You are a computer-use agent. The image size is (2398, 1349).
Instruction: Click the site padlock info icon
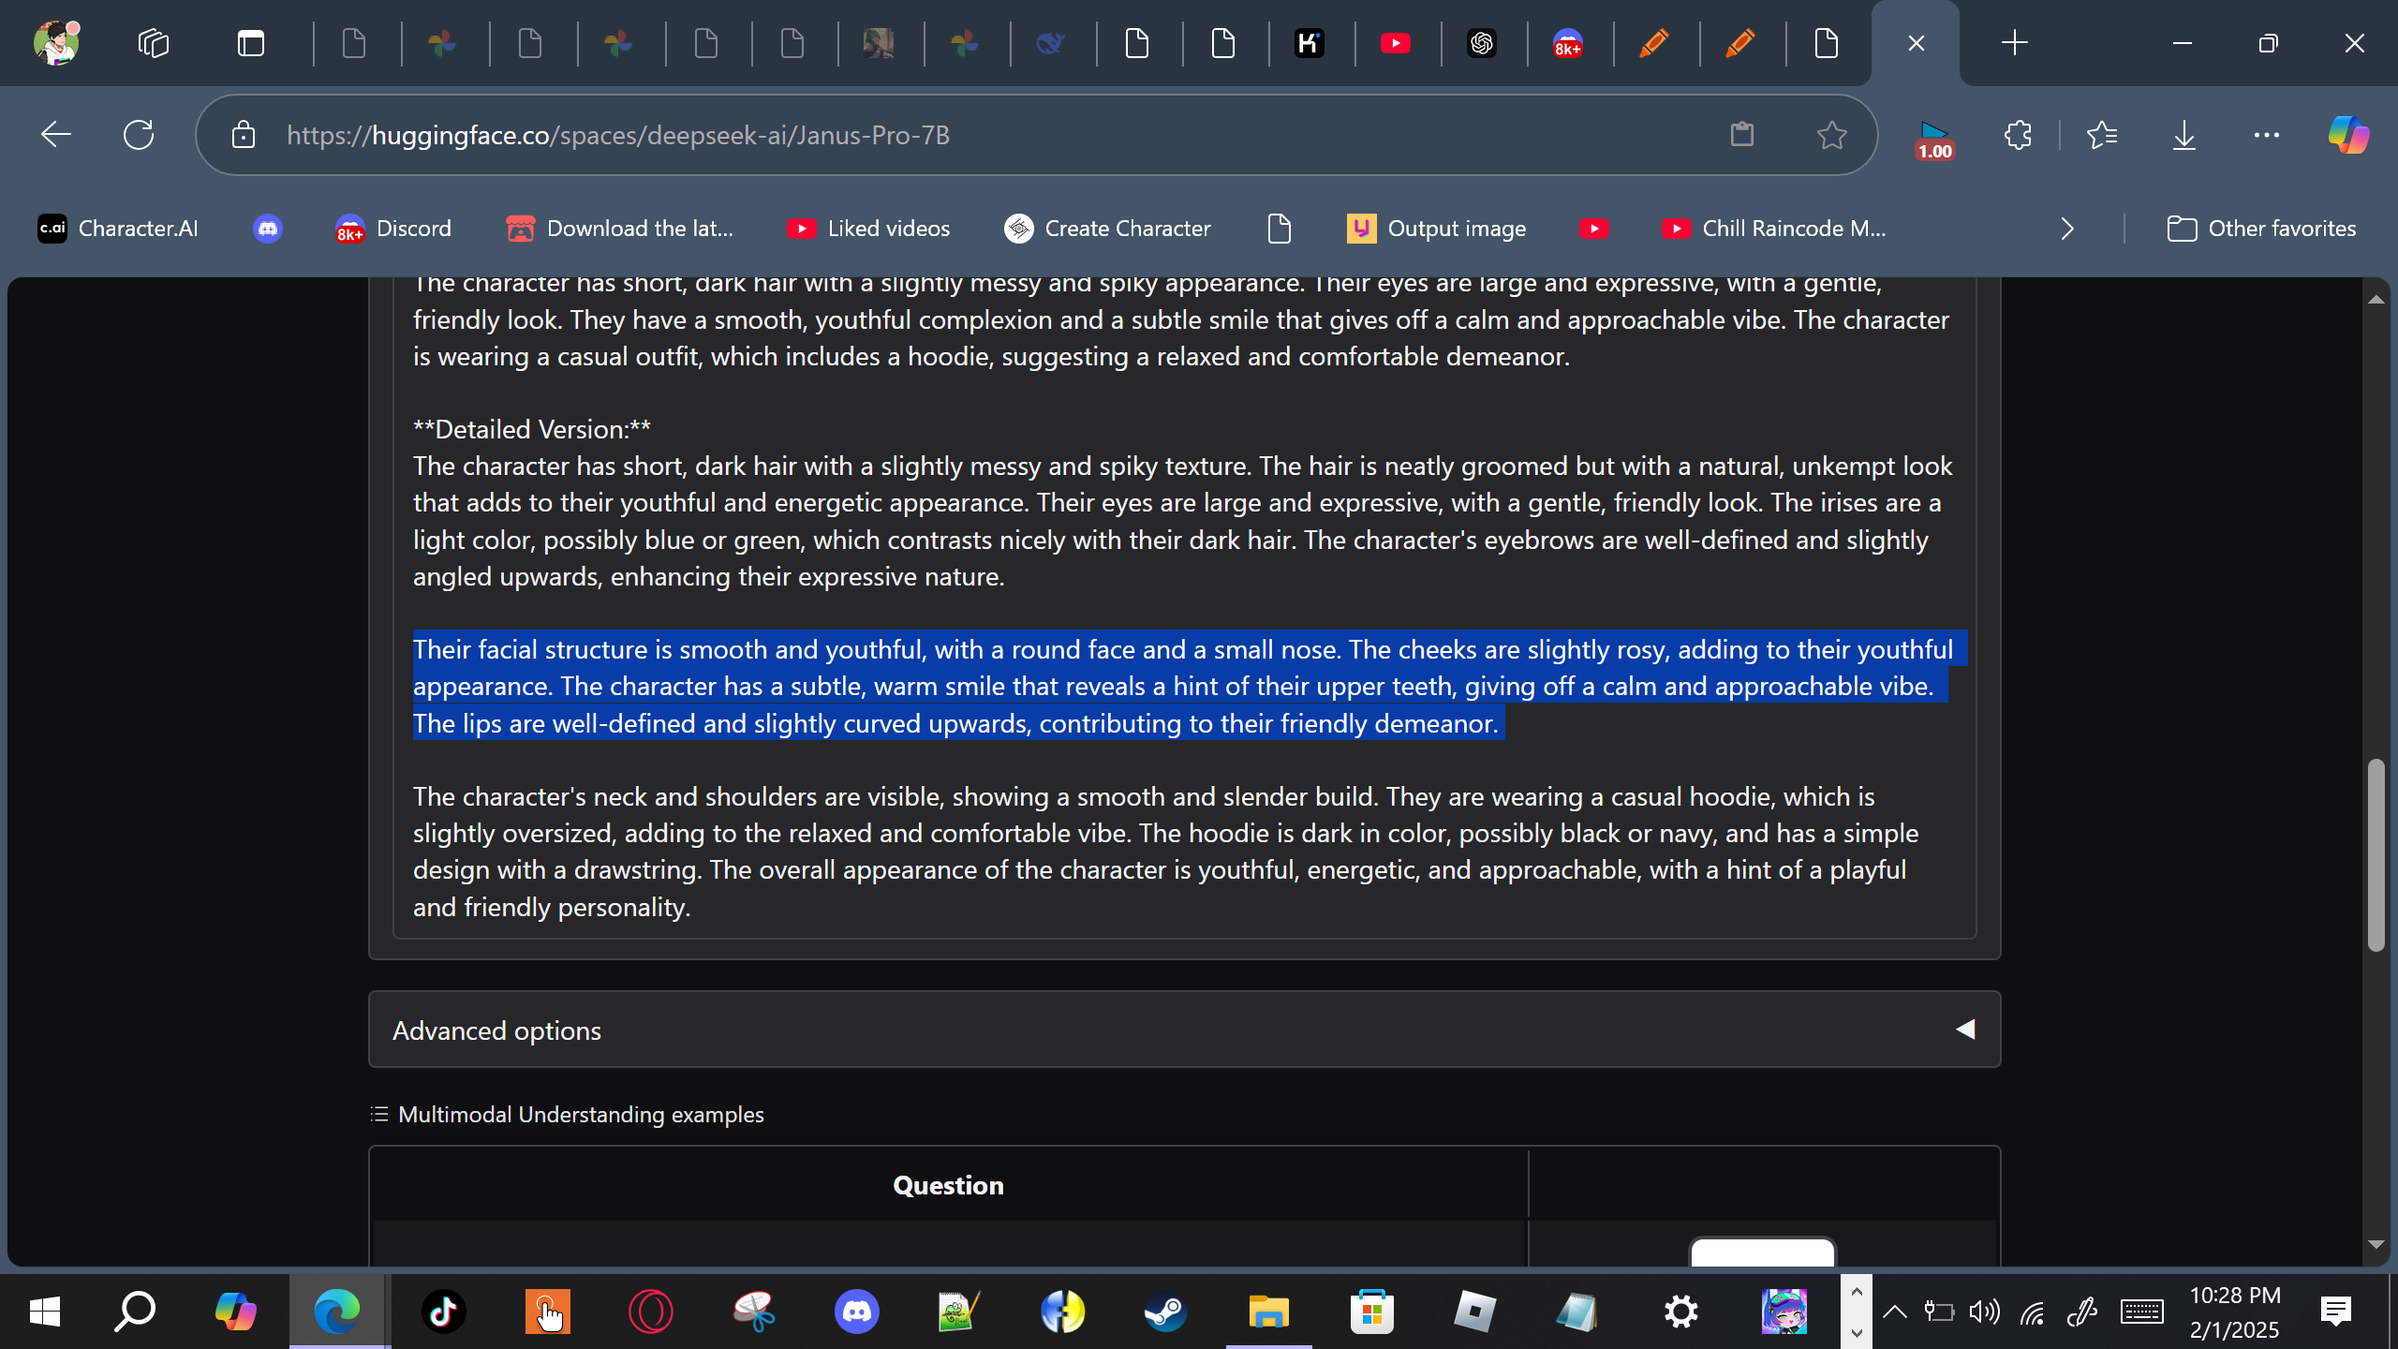(x=244, y=135)
